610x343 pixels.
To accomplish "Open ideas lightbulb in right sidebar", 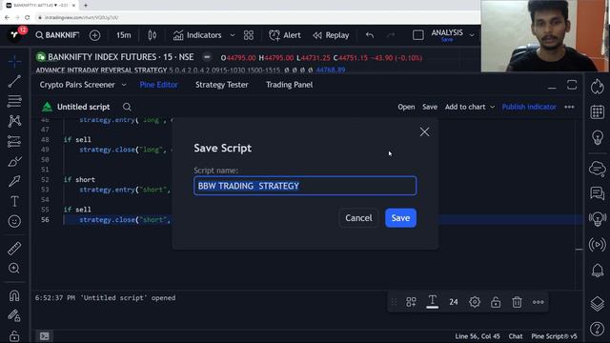I will 598,137.
